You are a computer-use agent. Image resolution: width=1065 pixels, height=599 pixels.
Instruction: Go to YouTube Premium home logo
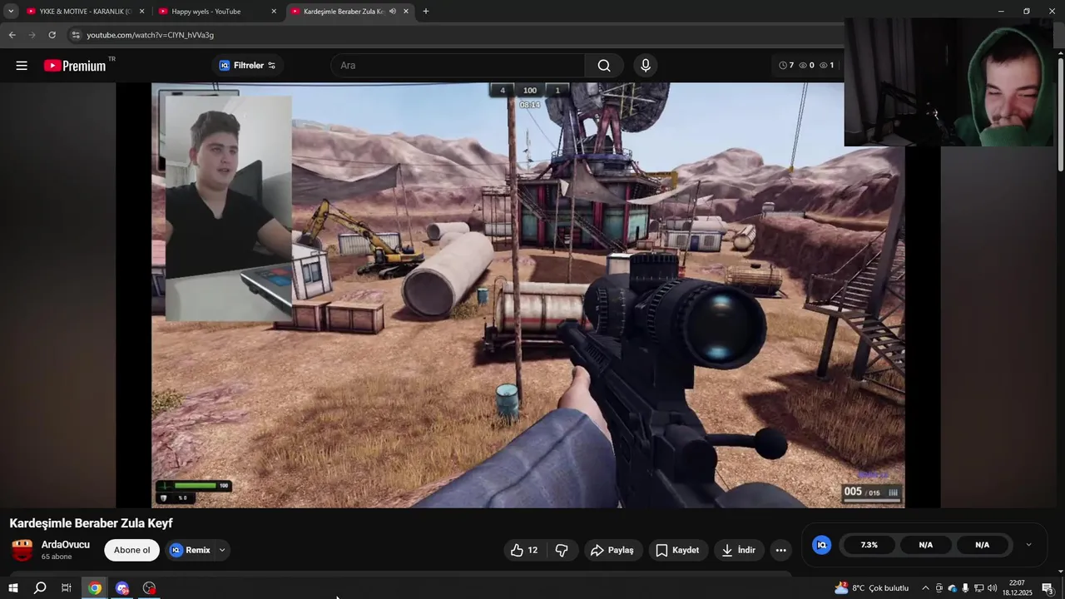pos(75,66)
